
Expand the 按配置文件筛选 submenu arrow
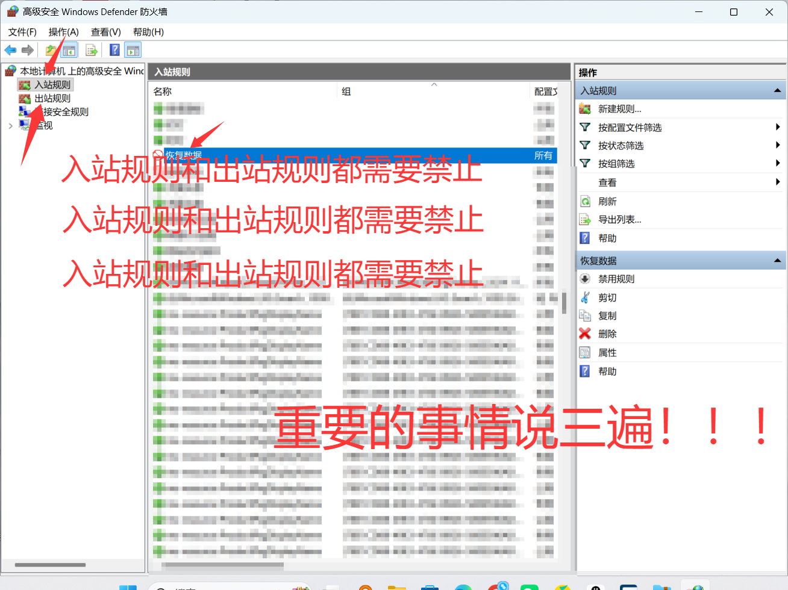pos(777,127)
